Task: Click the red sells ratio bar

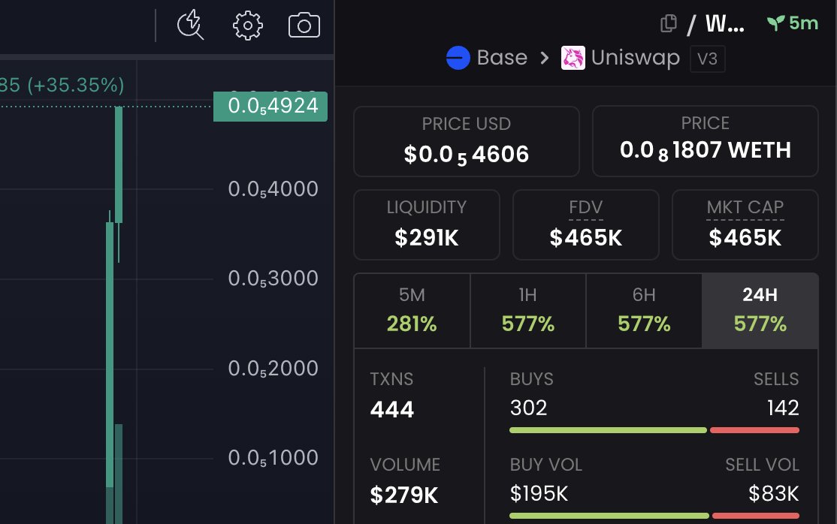Action: 755,430
